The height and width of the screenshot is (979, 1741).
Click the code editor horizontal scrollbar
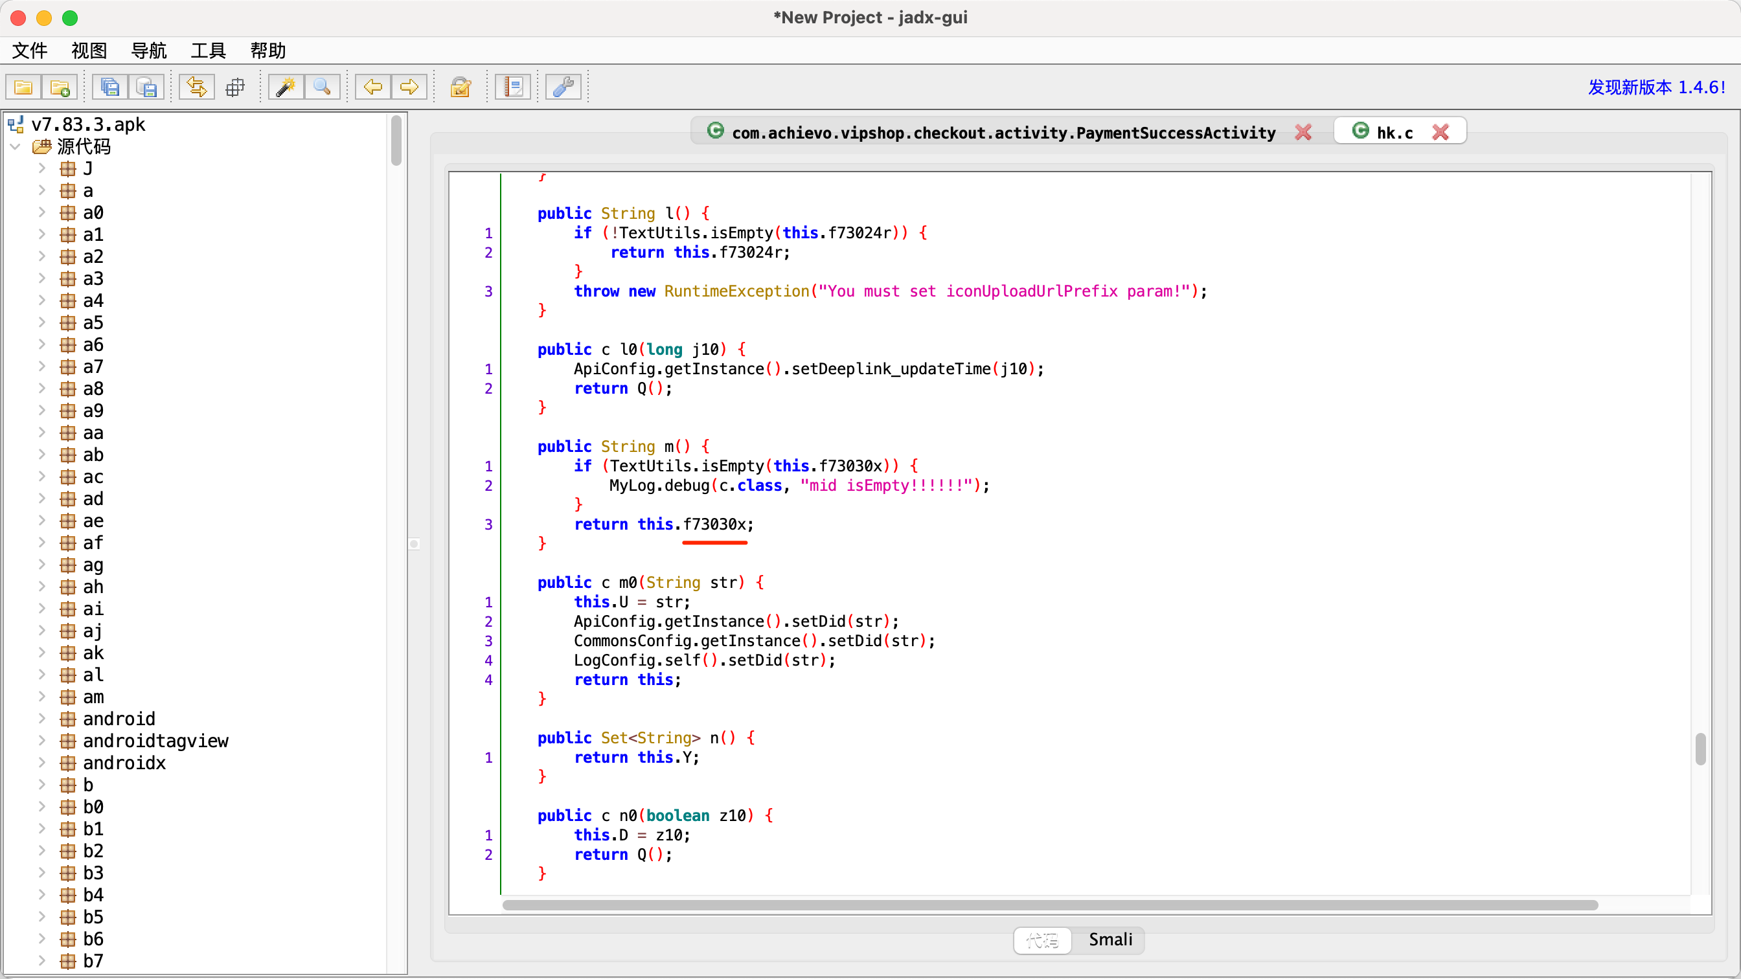[1050, 905]
